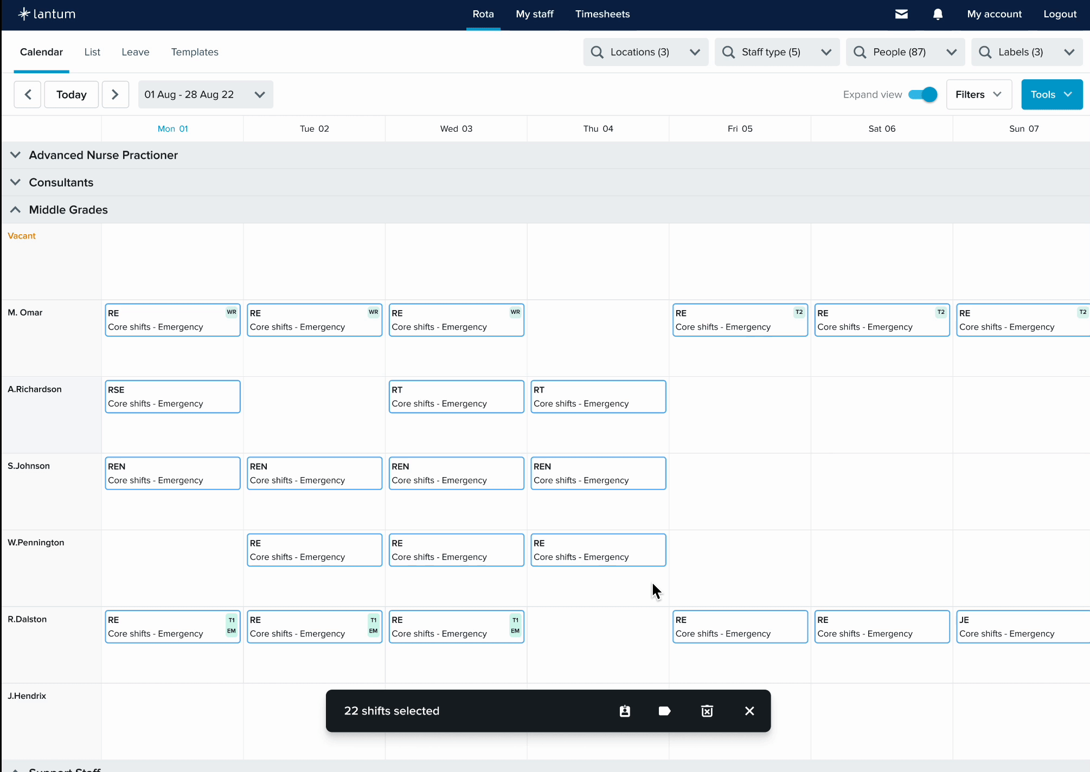Viewport: 1090px width, 772px height.
Task: Dismiss the 22 shifts selected bar
Action: click(749, 711)
